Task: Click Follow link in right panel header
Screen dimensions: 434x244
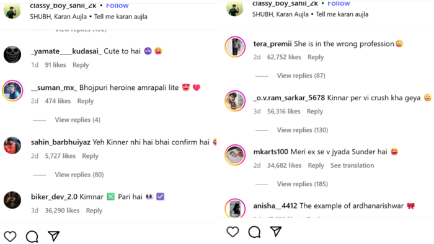Action: pyautogui.click(x=339, y=3)
